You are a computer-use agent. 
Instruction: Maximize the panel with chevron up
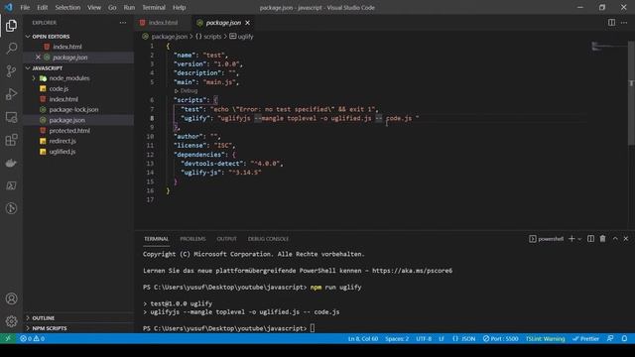click(x=615, y=239)
